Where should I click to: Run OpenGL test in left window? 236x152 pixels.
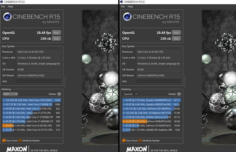coord(56,33)
